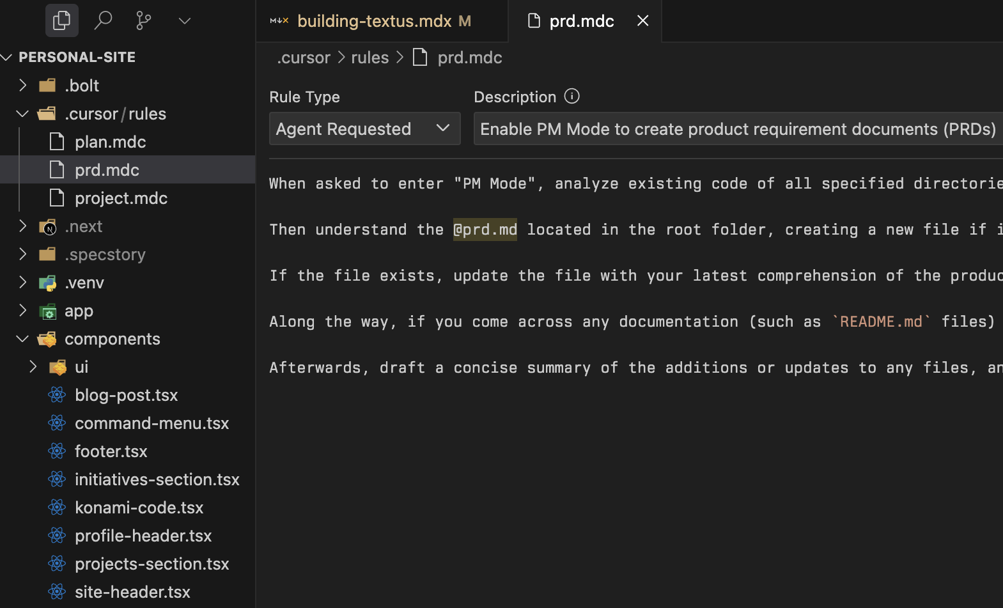This screenshot has height=608, width=1003.
Task: Click the MDX icon on building-textus tab
Action: (279, 21)
